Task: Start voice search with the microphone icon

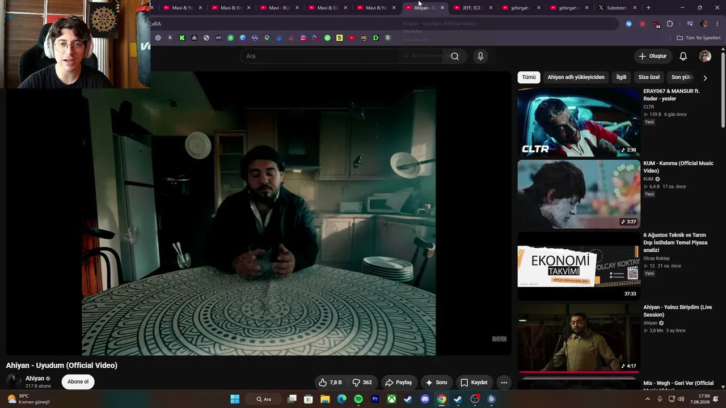Action: [480, 56]
